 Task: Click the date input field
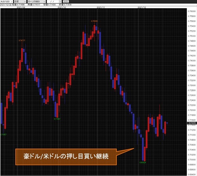53,2
